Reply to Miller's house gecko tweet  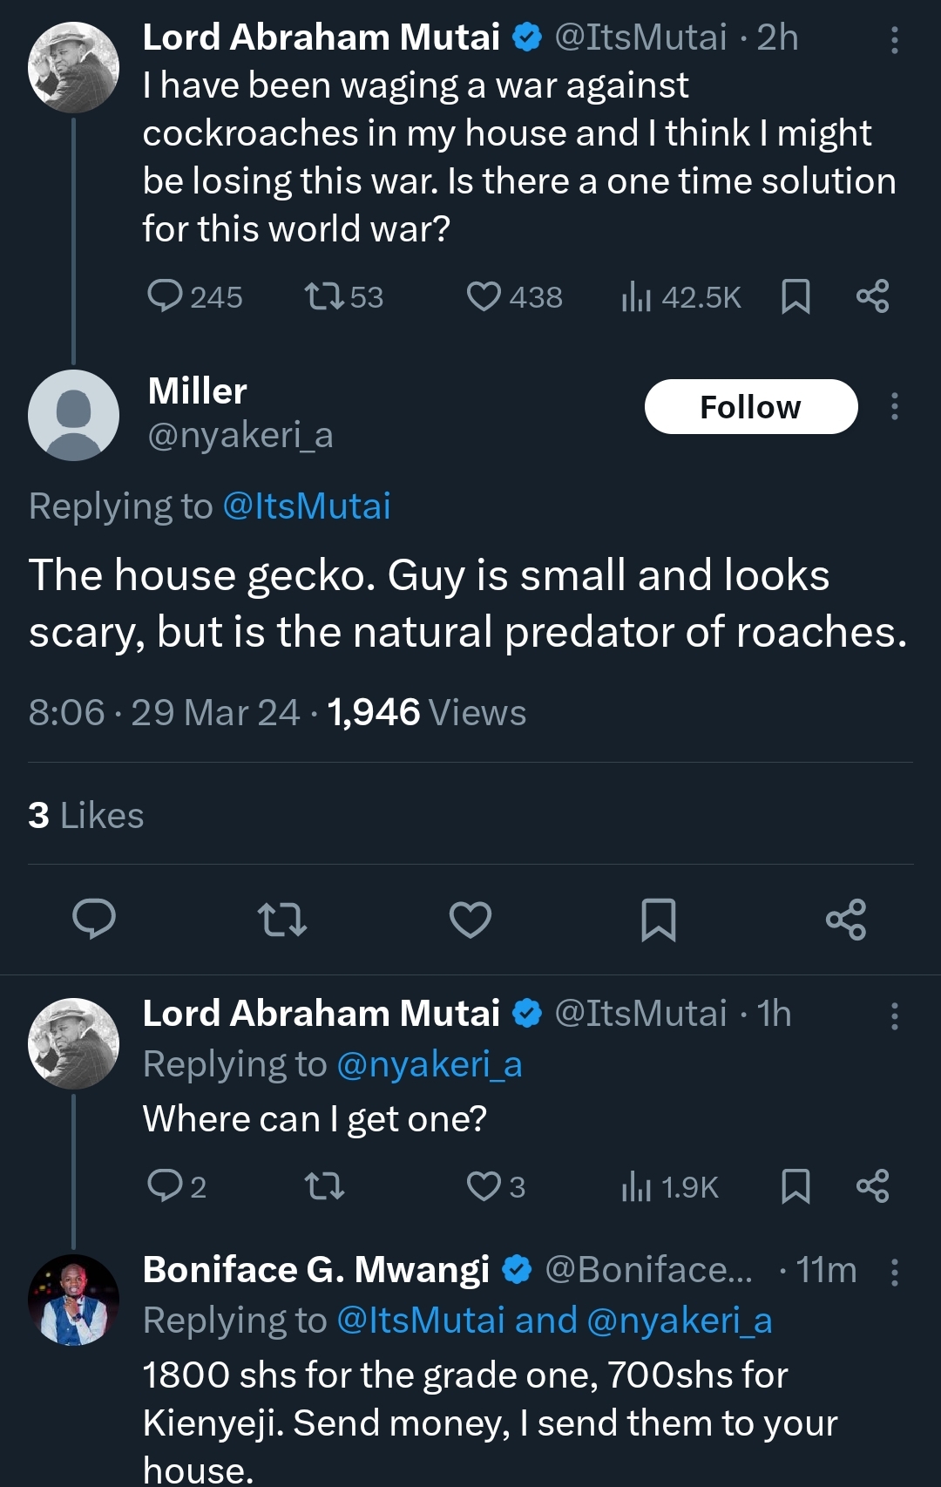coord(94,920)
